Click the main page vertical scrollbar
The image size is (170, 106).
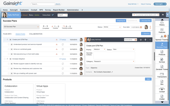tap(154, 56)
